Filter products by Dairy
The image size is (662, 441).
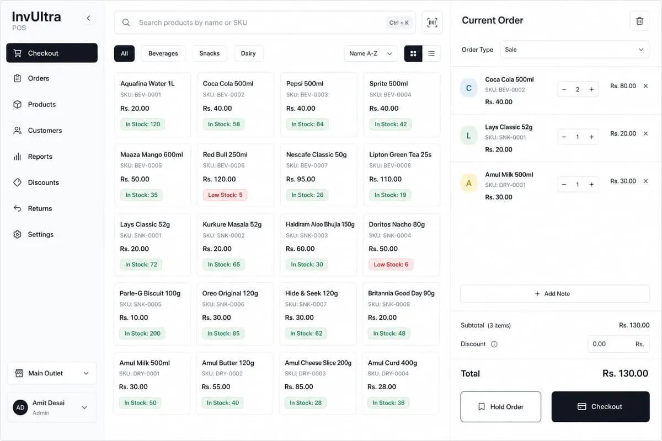coord(248,53)
